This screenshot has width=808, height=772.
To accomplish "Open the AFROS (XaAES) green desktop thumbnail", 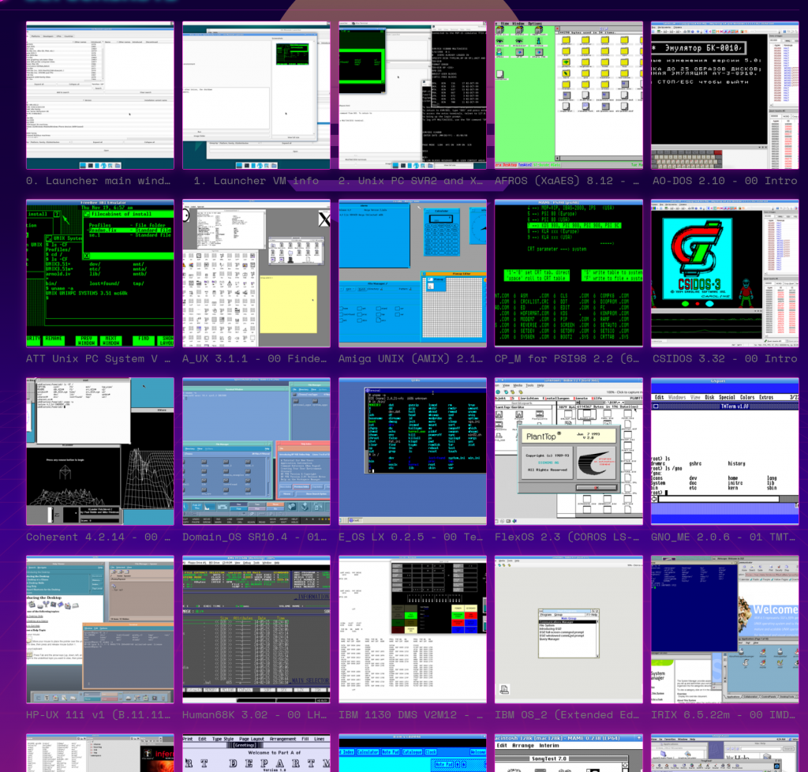I will (x=569, y=96).
